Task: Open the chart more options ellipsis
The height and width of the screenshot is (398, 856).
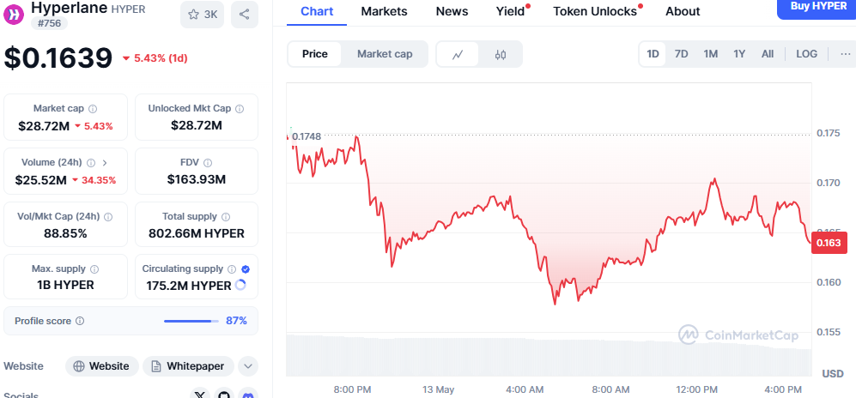Action: [846, 53]
